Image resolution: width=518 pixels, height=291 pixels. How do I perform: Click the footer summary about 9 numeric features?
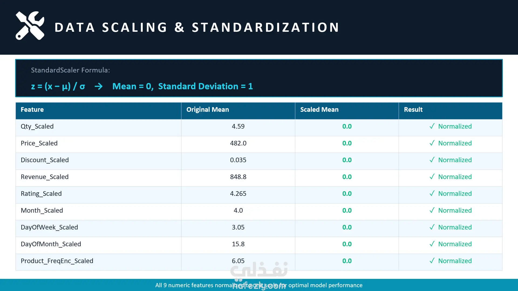[259, 285]
